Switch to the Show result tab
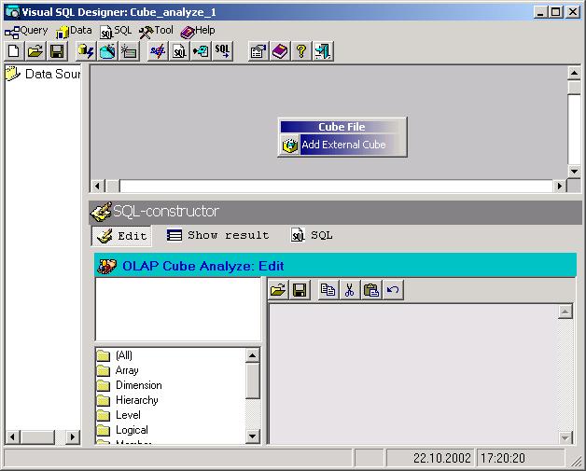 (218, 236)
